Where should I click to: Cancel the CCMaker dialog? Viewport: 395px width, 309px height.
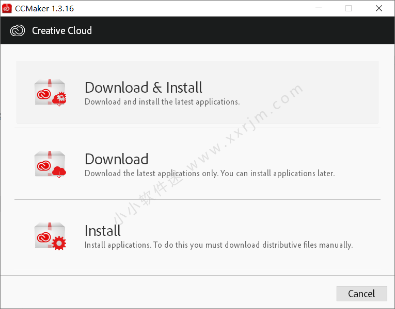[x=362, y=294]
